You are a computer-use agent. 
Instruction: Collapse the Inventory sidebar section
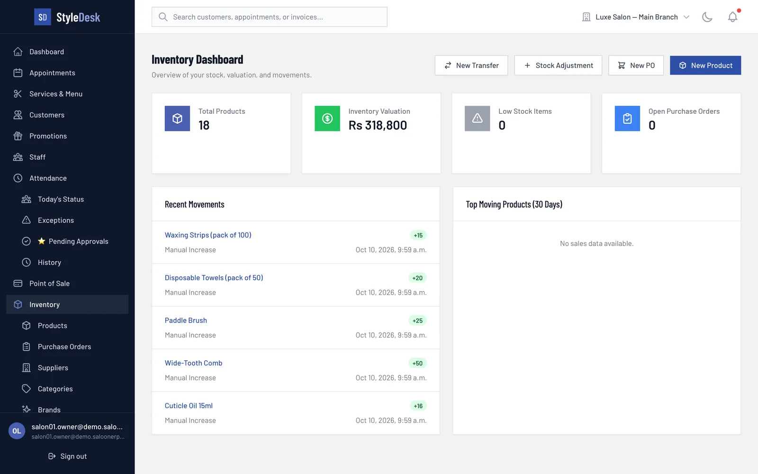point(67,304)
